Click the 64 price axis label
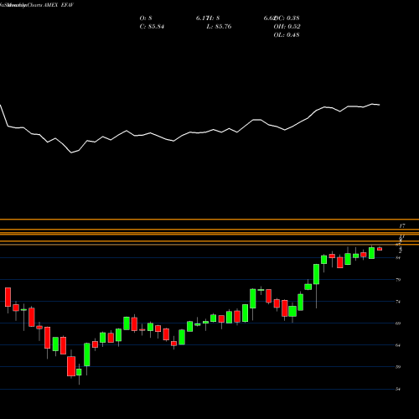This screenshot has height=419, width=419. click(398, 345)
